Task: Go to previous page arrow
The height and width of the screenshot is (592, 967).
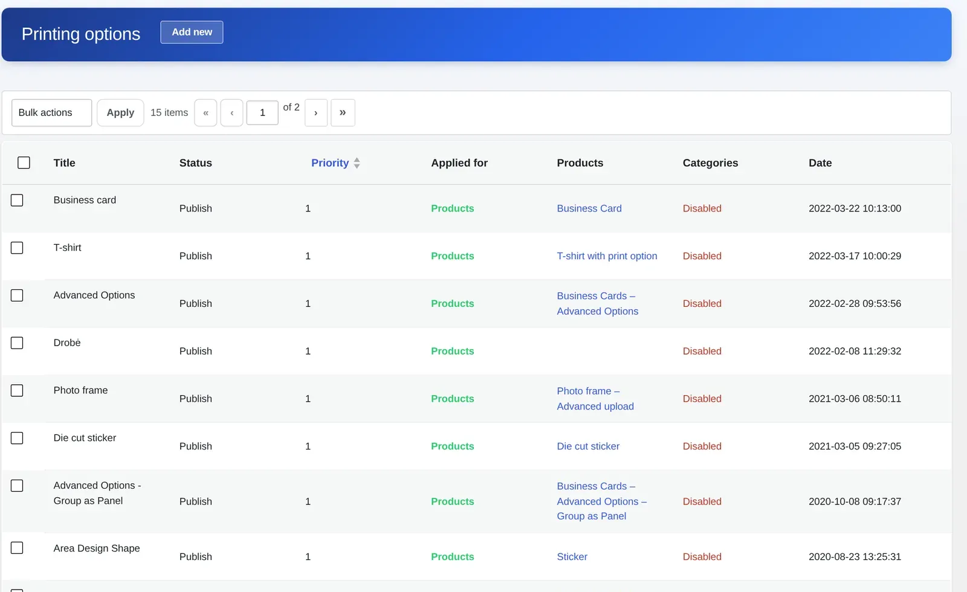Action: click(231, 113)
